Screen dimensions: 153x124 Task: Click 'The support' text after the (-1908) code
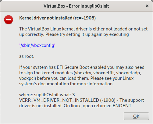(x=132, y=100)
